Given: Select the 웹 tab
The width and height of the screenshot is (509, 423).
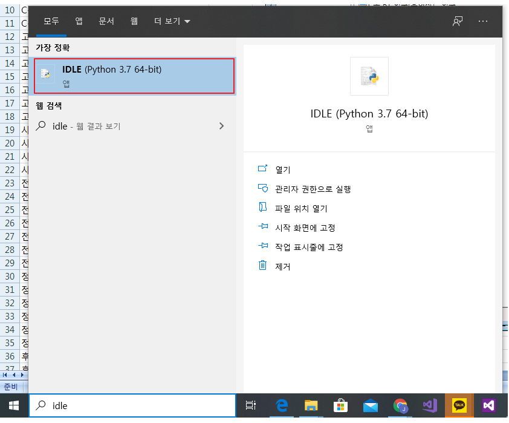Looking at the screenshot, I should pyautogui.click(x=134, y=21).
